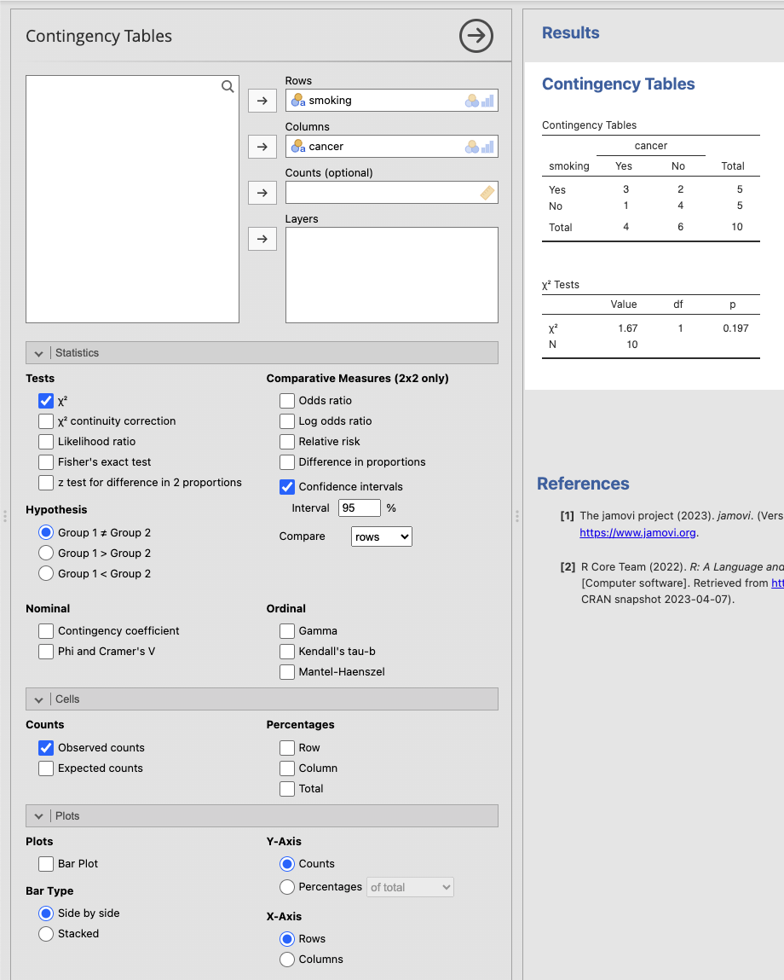Select Group 1 > Group 2 hypothesis
Screen dimensions: 784x980
pyautogui.click(x=46, y=554)
